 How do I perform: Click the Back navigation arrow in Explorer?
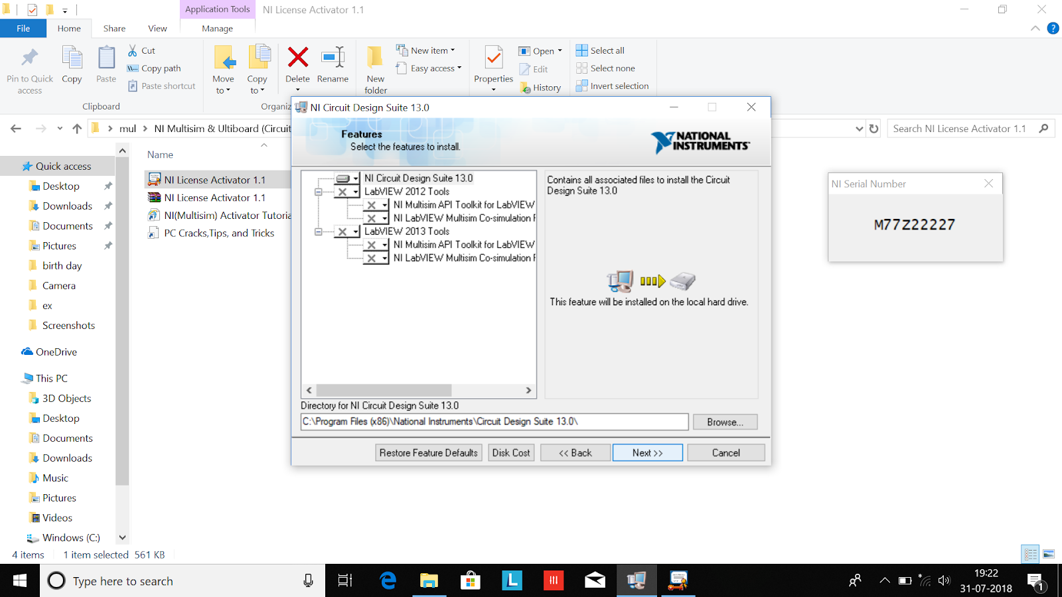16,129
